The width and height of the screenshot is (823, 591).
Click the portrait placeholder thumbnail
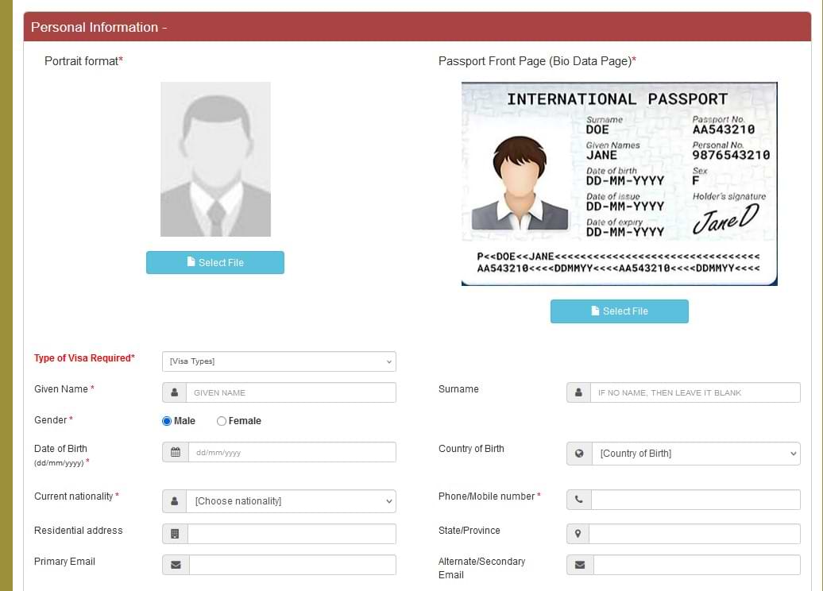(x=216, y=159)
